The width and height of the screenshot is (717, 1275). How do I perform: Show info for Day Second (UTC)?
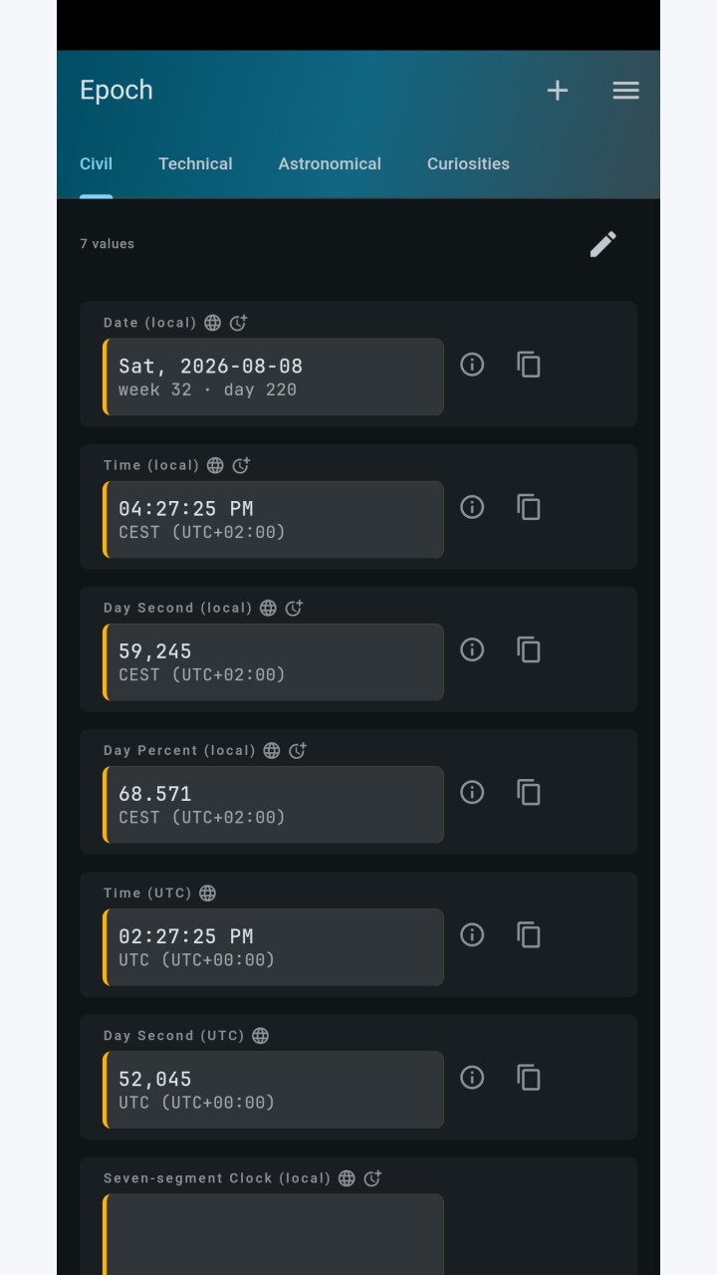[x=472, y=1077]
